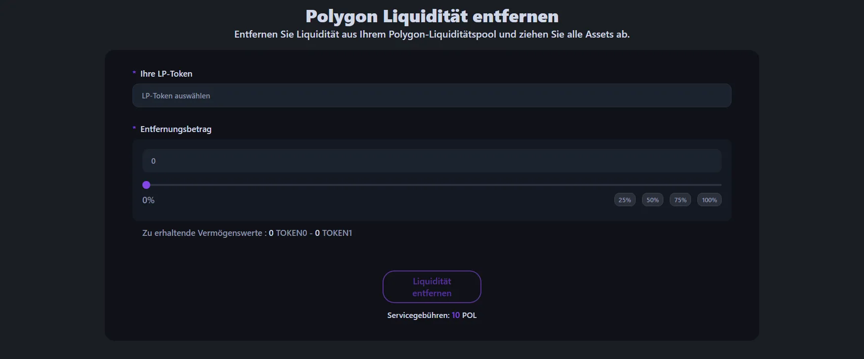Select the 25% preset button
Screen dimensions: 864x359
[625, 200]
